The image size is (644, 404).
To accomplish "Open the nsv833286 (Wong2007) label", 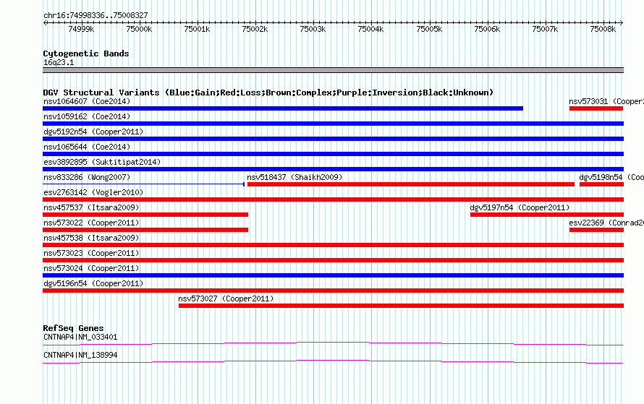I will [x=87, y=177].
